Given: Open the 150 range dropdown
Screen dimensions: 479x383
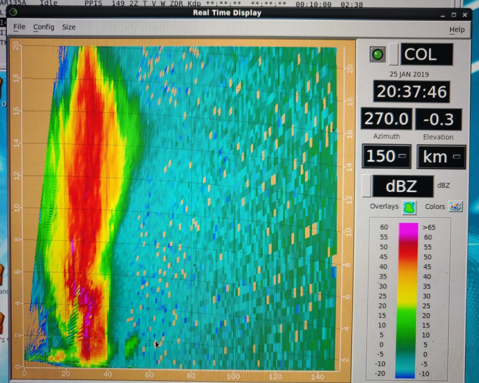Looking at the screenshot, I should 386,156.
